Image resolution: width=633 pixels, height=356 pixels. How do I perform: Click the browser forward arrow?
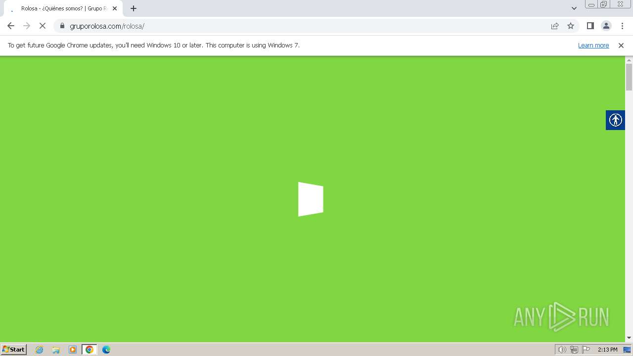tap(27, 26)
